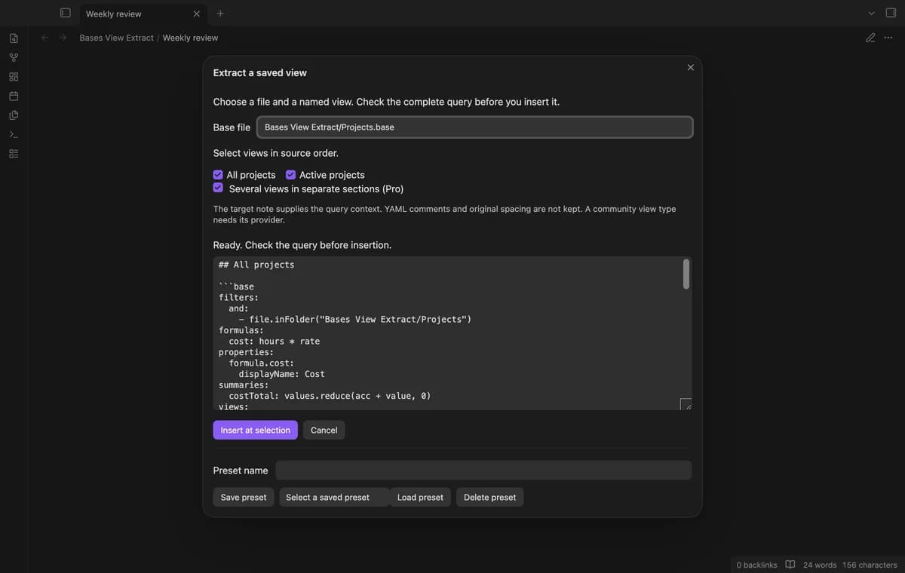Click 156 characters status entry

click(x=870, y=565)
